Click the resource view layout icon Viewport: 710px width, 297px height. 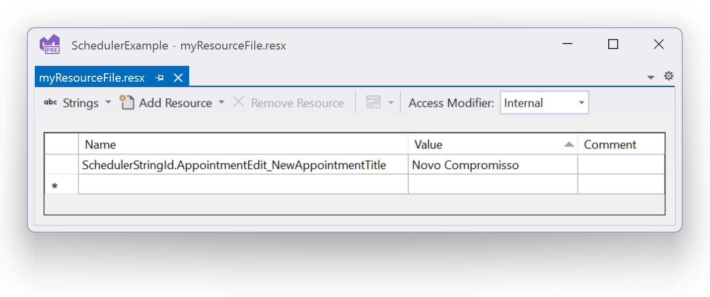pos(373,102)
